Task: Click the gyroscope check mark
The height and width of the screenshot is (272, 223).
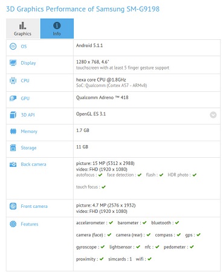Action: pyautogui.click(x=103, y=247)
